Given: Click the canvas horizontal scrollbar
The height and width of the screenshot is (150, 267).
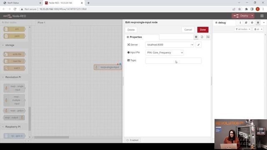Looking at the screenshot, I should 52,137.
